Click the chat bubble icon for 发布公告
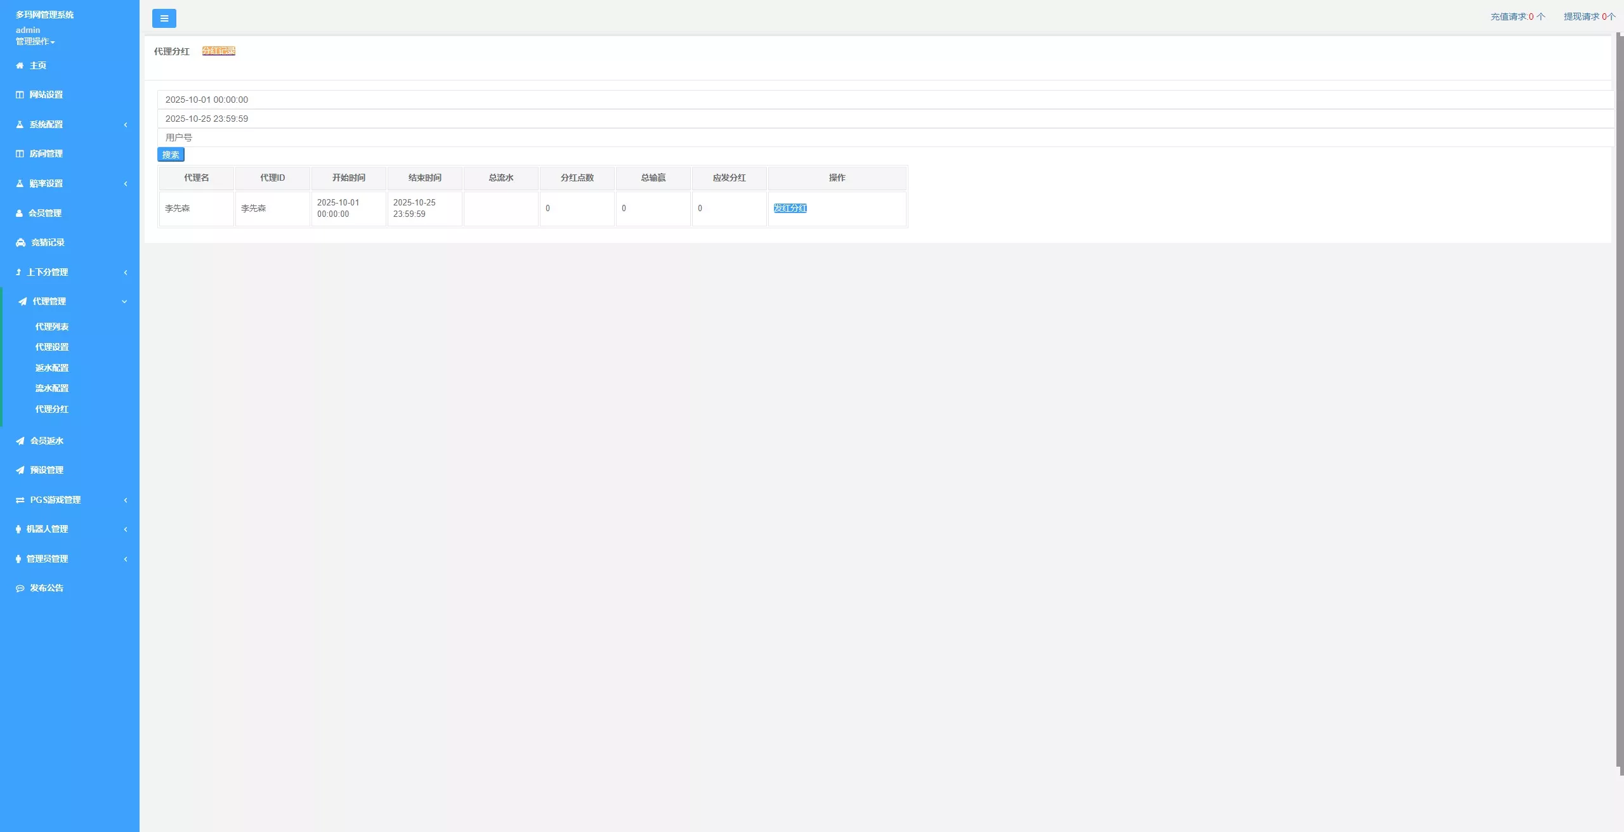1624x832 pixels. point(20,588)
